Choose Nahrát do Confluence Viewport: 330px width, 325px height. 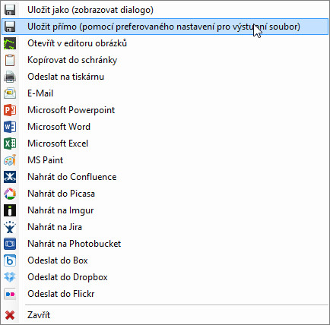tap(165, 177)
